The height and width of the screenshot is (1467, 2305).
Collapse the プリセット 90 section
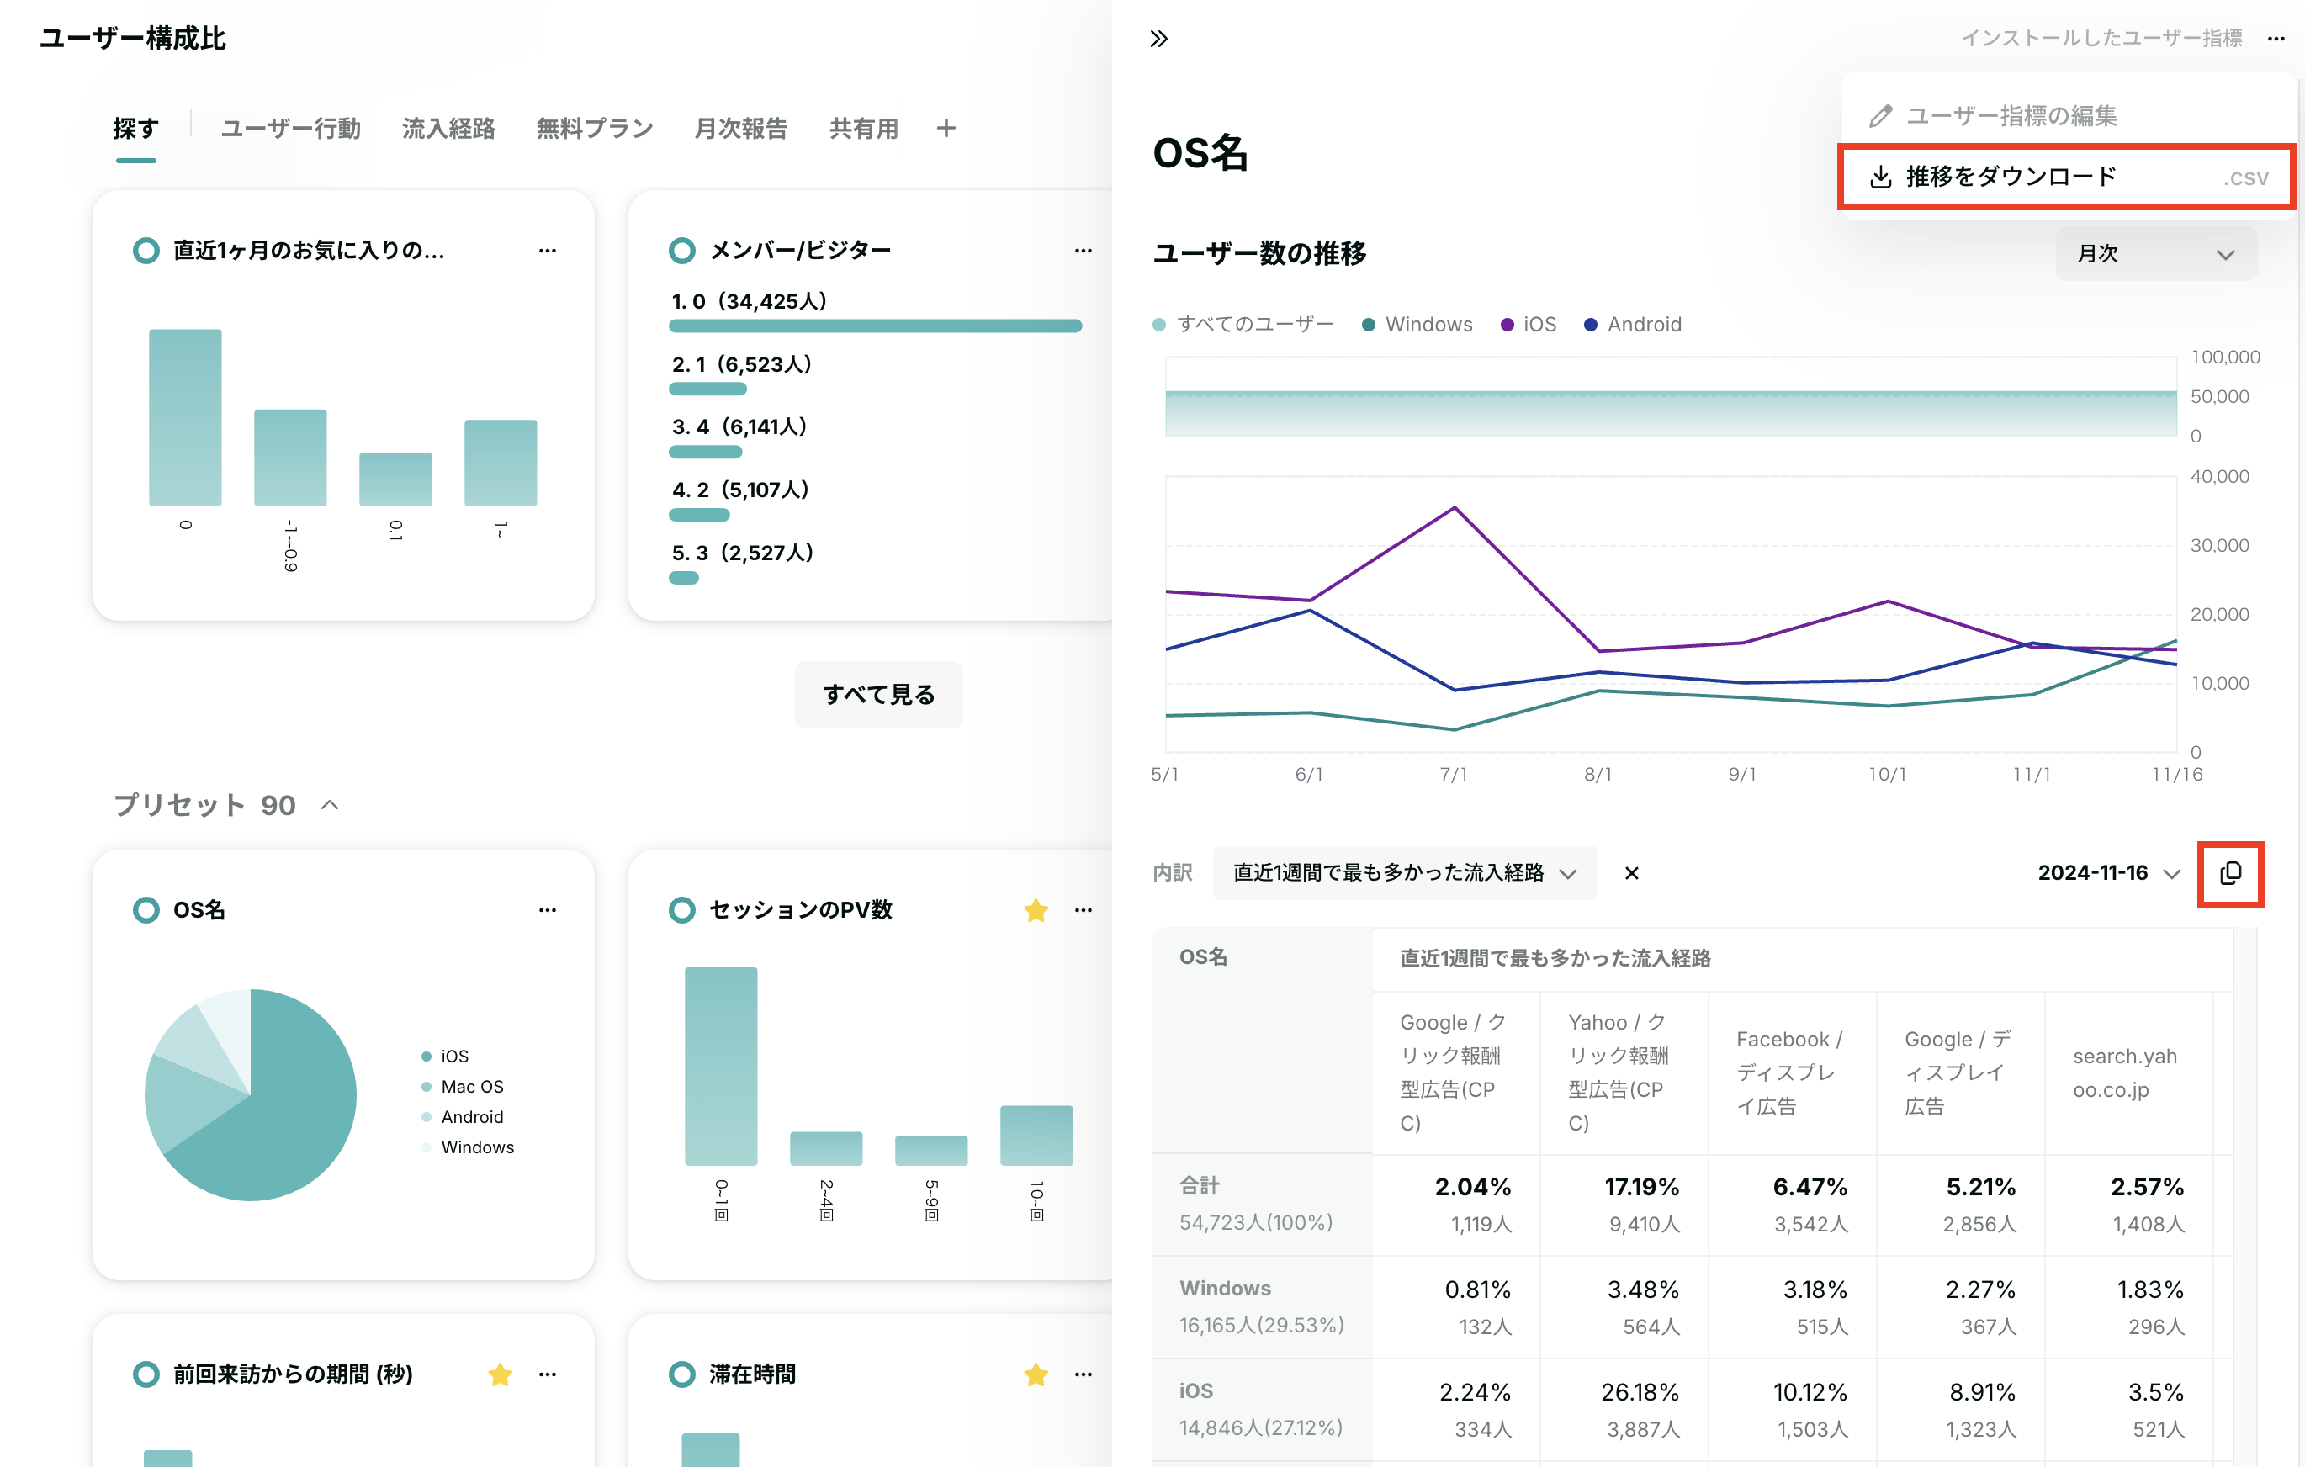coord(328,805)
